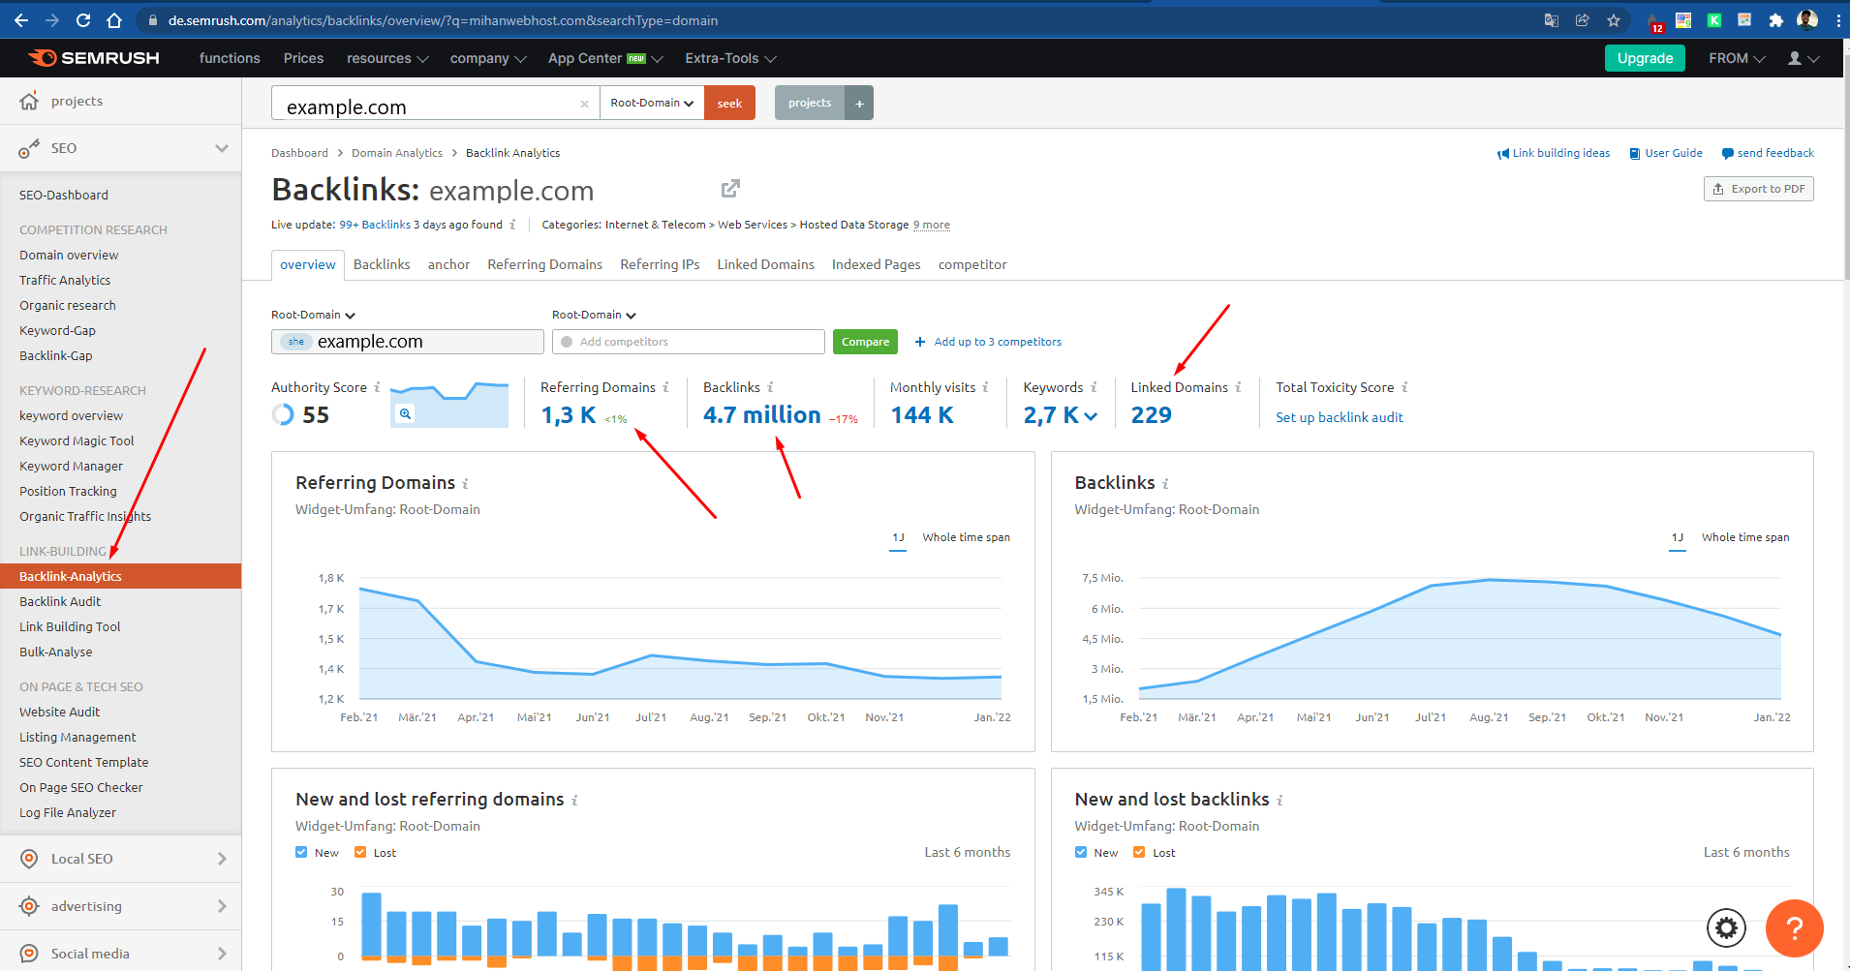
Task: Select 1J range in Referring Domains chart
Action: click(898, 537)
